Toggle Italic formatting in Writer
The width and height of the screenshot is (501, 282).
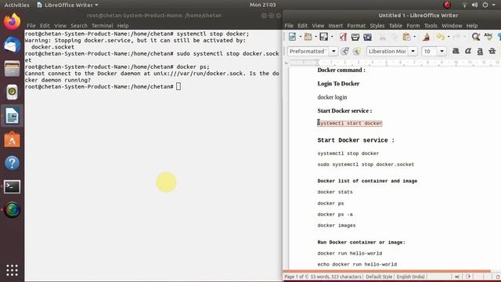point(468,51)
